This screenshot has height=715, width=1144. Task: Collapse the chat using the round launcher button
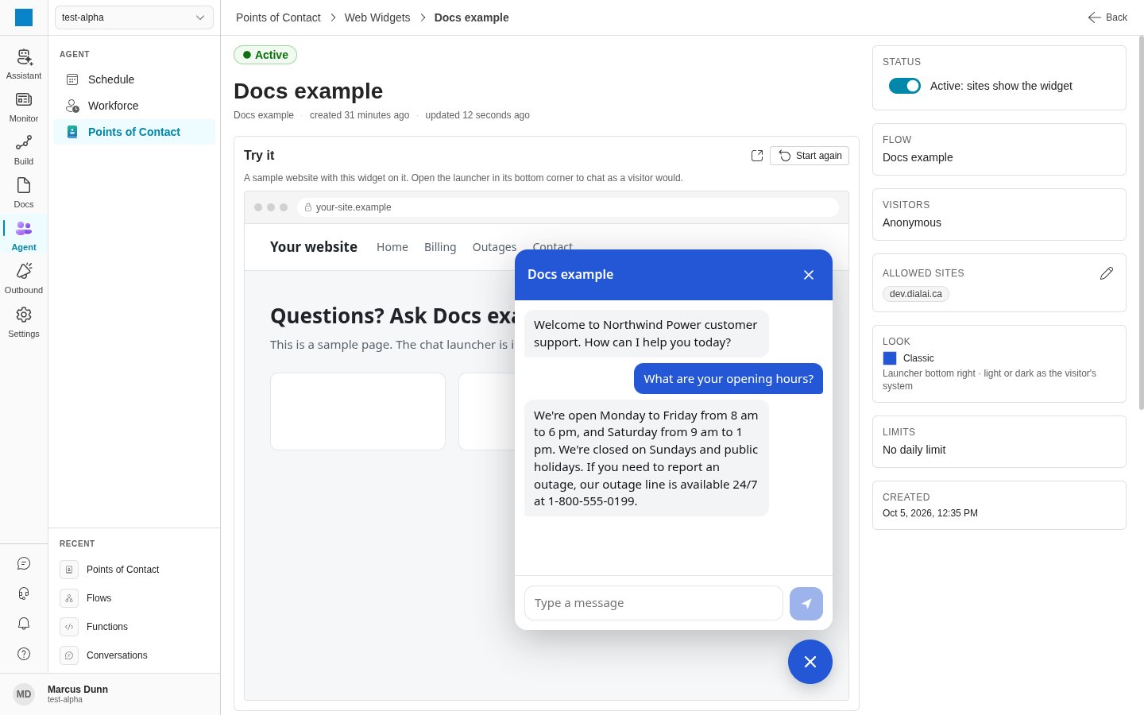810,662
